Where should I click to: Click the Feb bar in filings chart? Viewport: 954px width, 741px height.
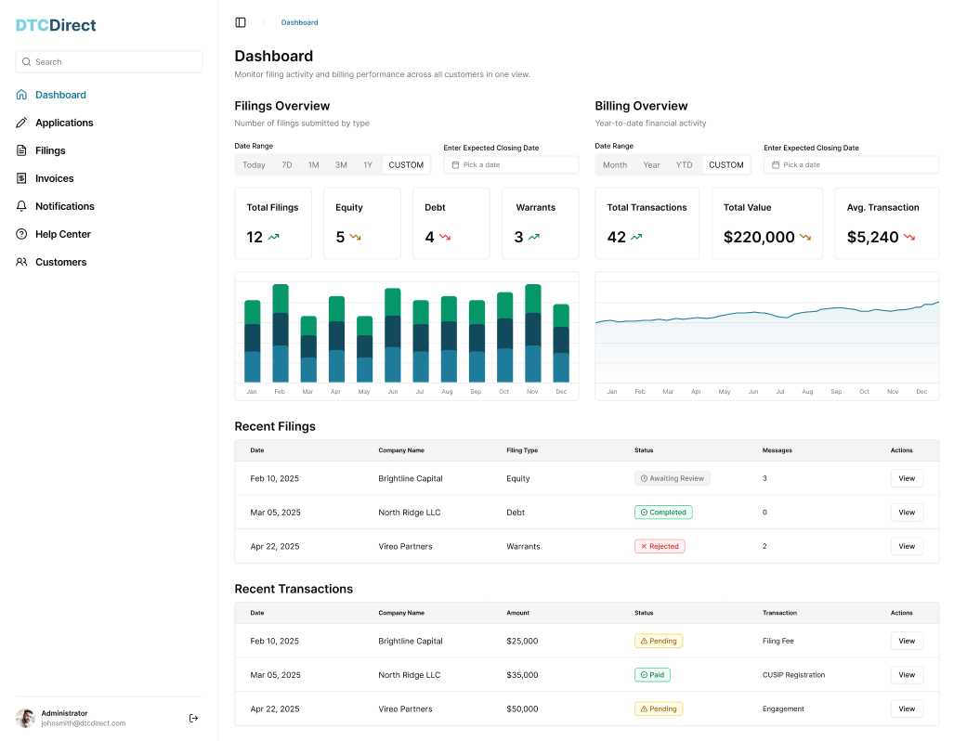(281, 333)
